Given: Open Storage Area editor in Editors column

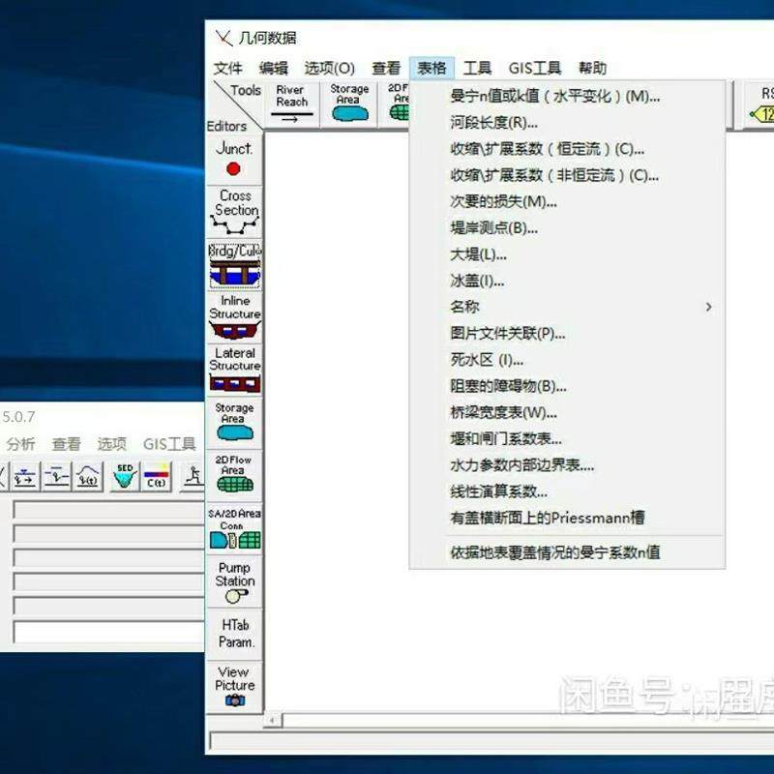Looking at the screenshot, I should point(234,422).
